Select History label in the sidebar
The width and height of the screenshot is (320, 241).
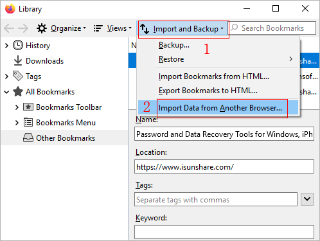point(38,46)
